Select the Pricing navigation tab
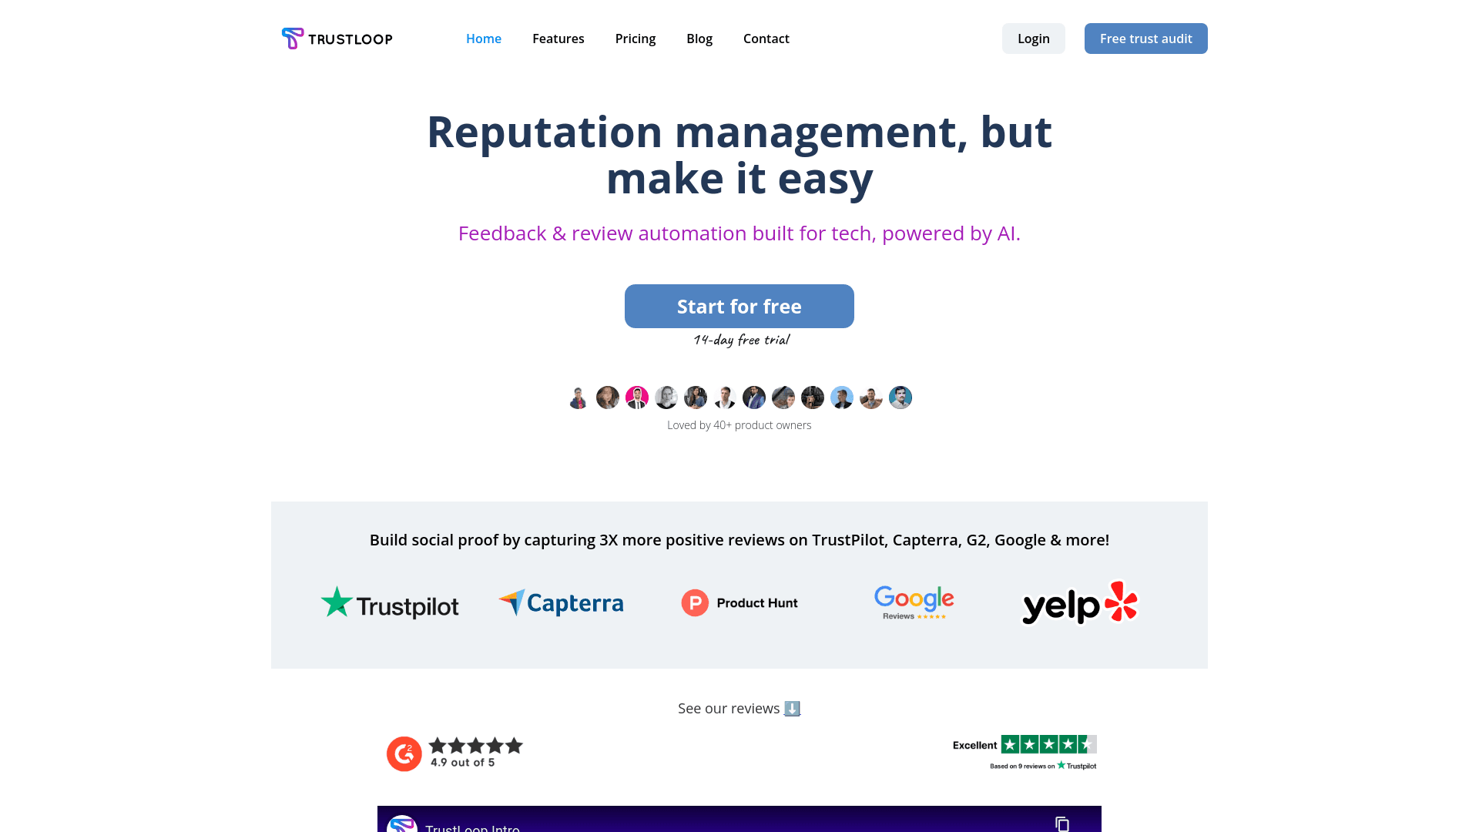This screenshot has height=832, width=1479. (x=635, y=38)
